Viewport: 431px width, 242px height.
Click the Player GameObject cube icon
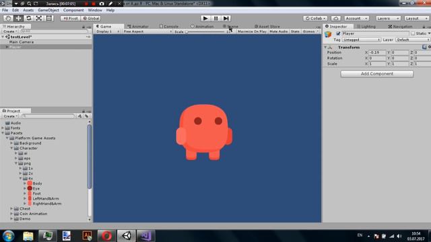[x=328, y=34]
